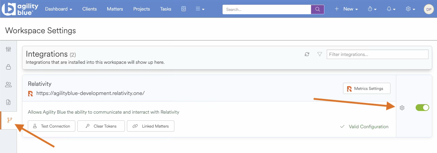The image size is (437, 153).
Task: Click Clear Tokens button
Action: [101, 126]
